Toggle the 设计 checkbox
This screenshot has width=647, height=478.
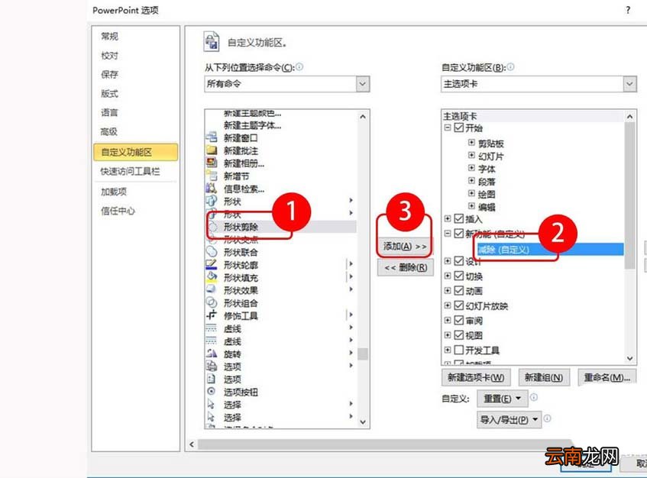[x=459, y=261]
